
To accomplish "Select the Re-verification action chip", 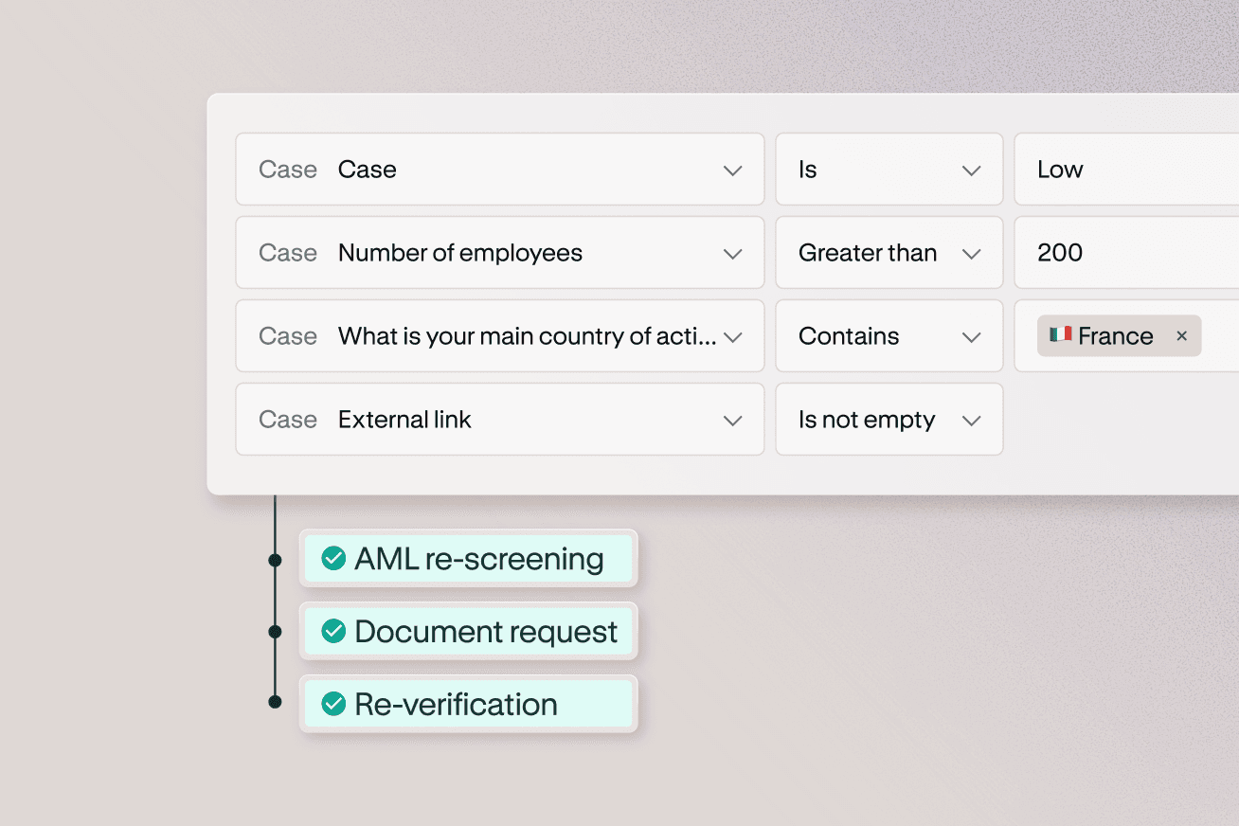I will pyautogui.click(x=469, y=704).
